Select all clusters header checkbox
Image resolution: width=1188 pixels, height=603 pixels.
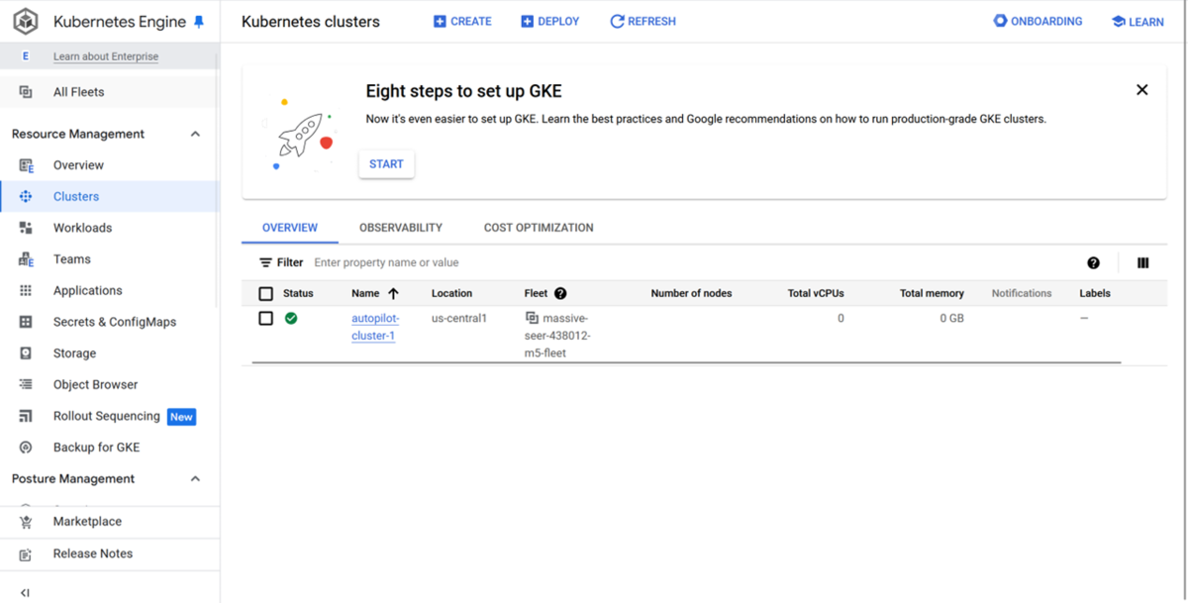tap(265, 294)
